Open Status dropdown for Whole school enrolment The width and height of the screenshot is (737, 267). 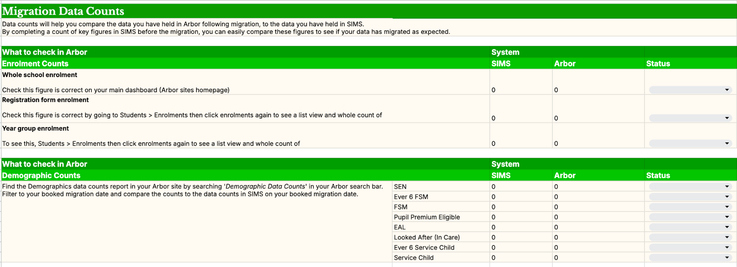tap(690, 90)
